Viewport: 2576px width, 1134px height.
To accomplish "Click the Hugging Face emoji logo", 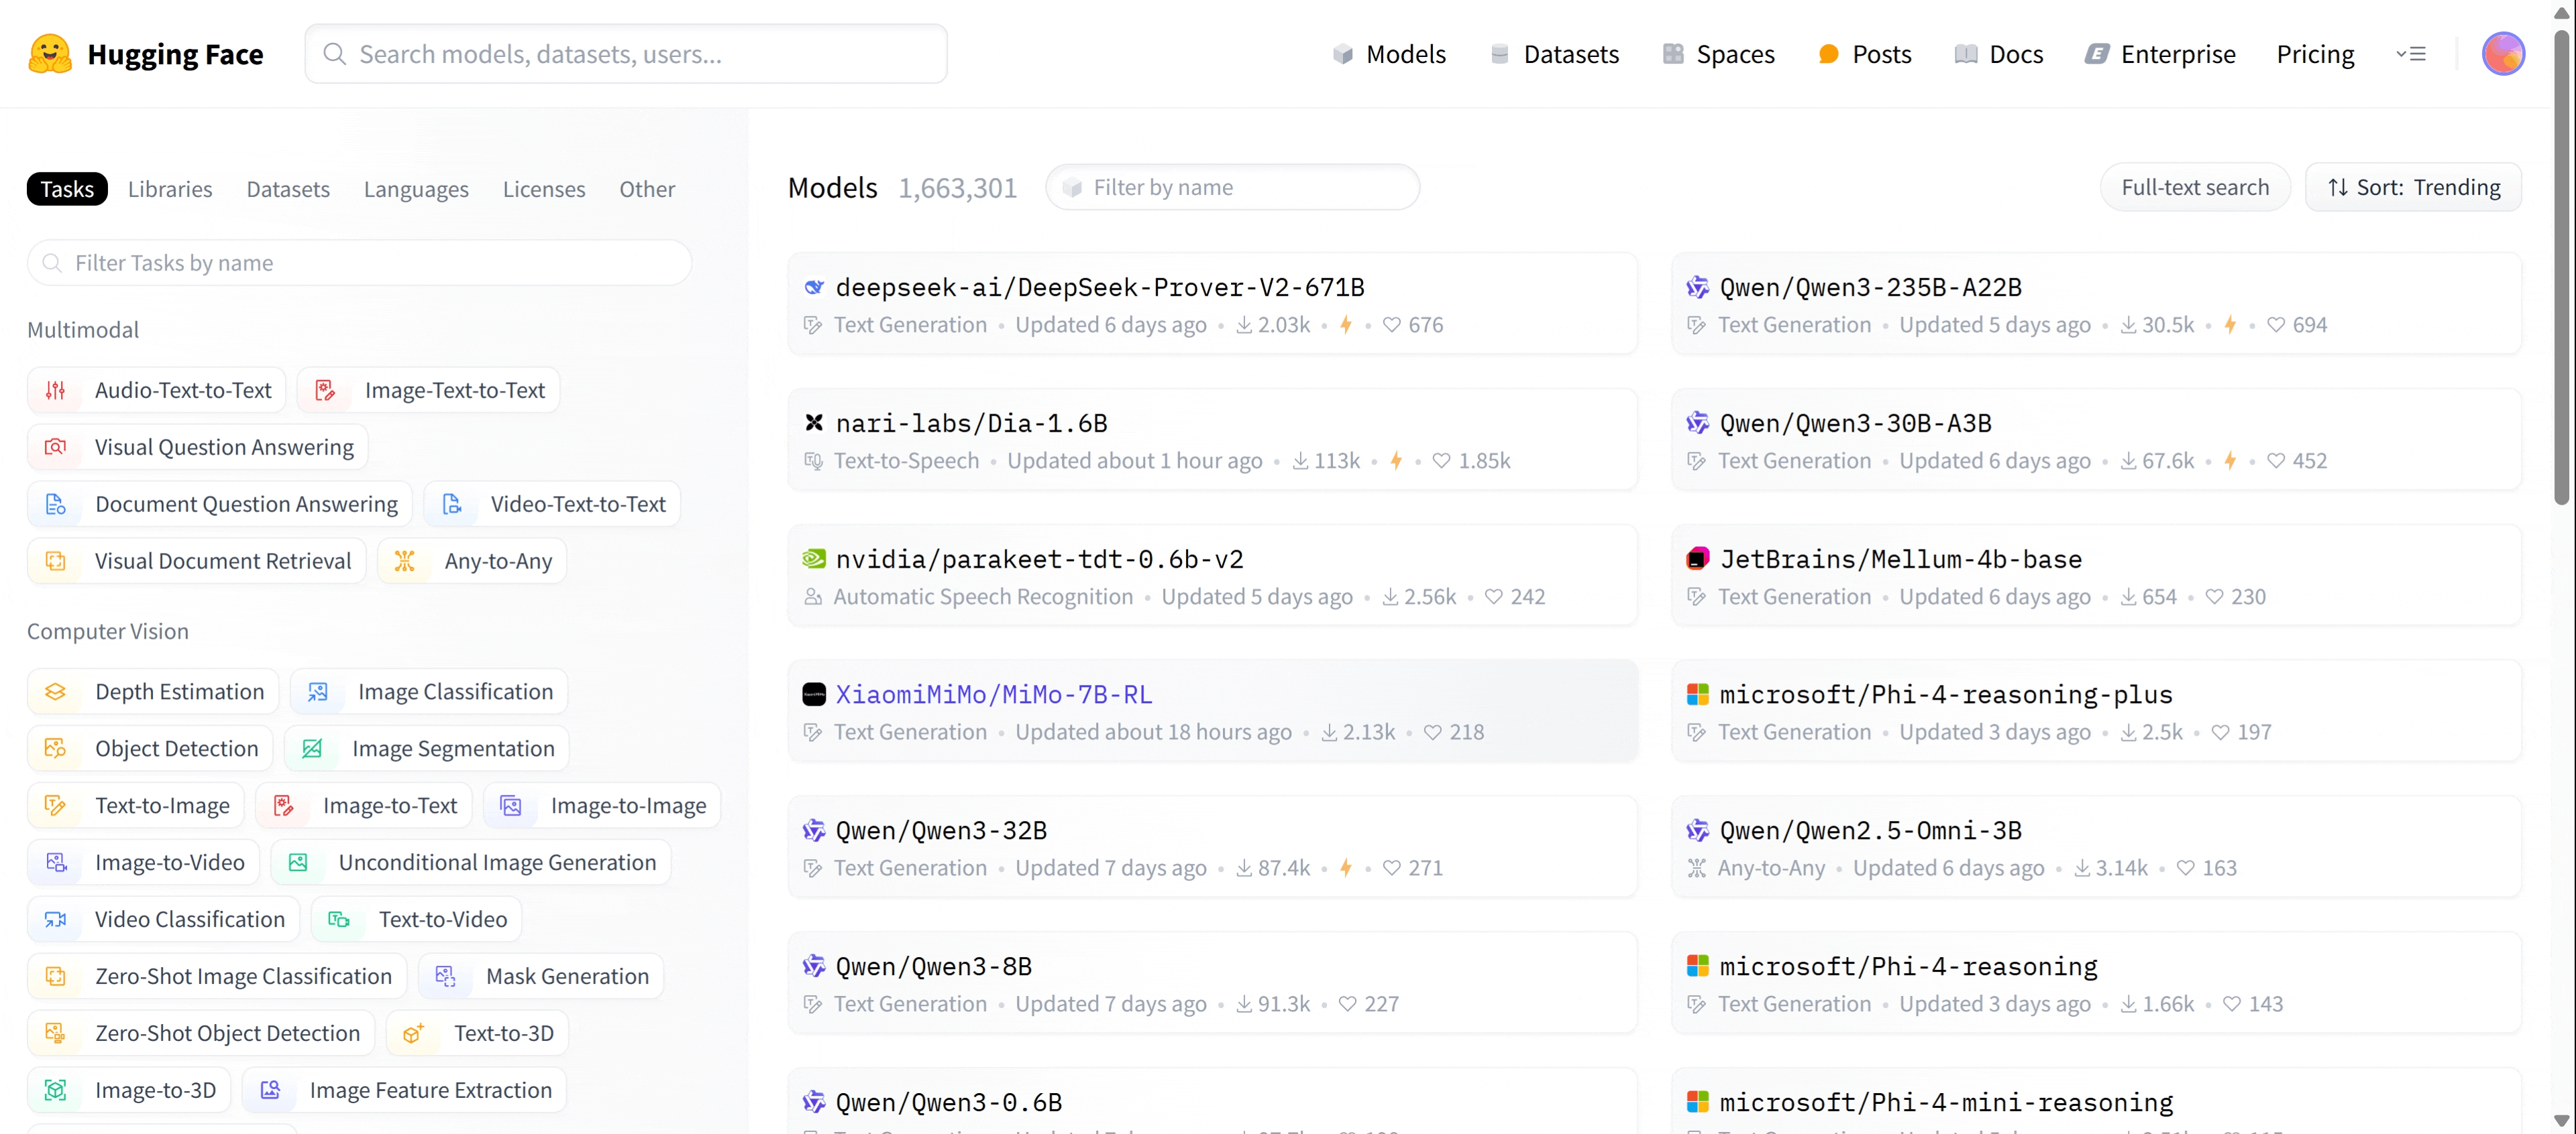I will click(x=50, y=54).
